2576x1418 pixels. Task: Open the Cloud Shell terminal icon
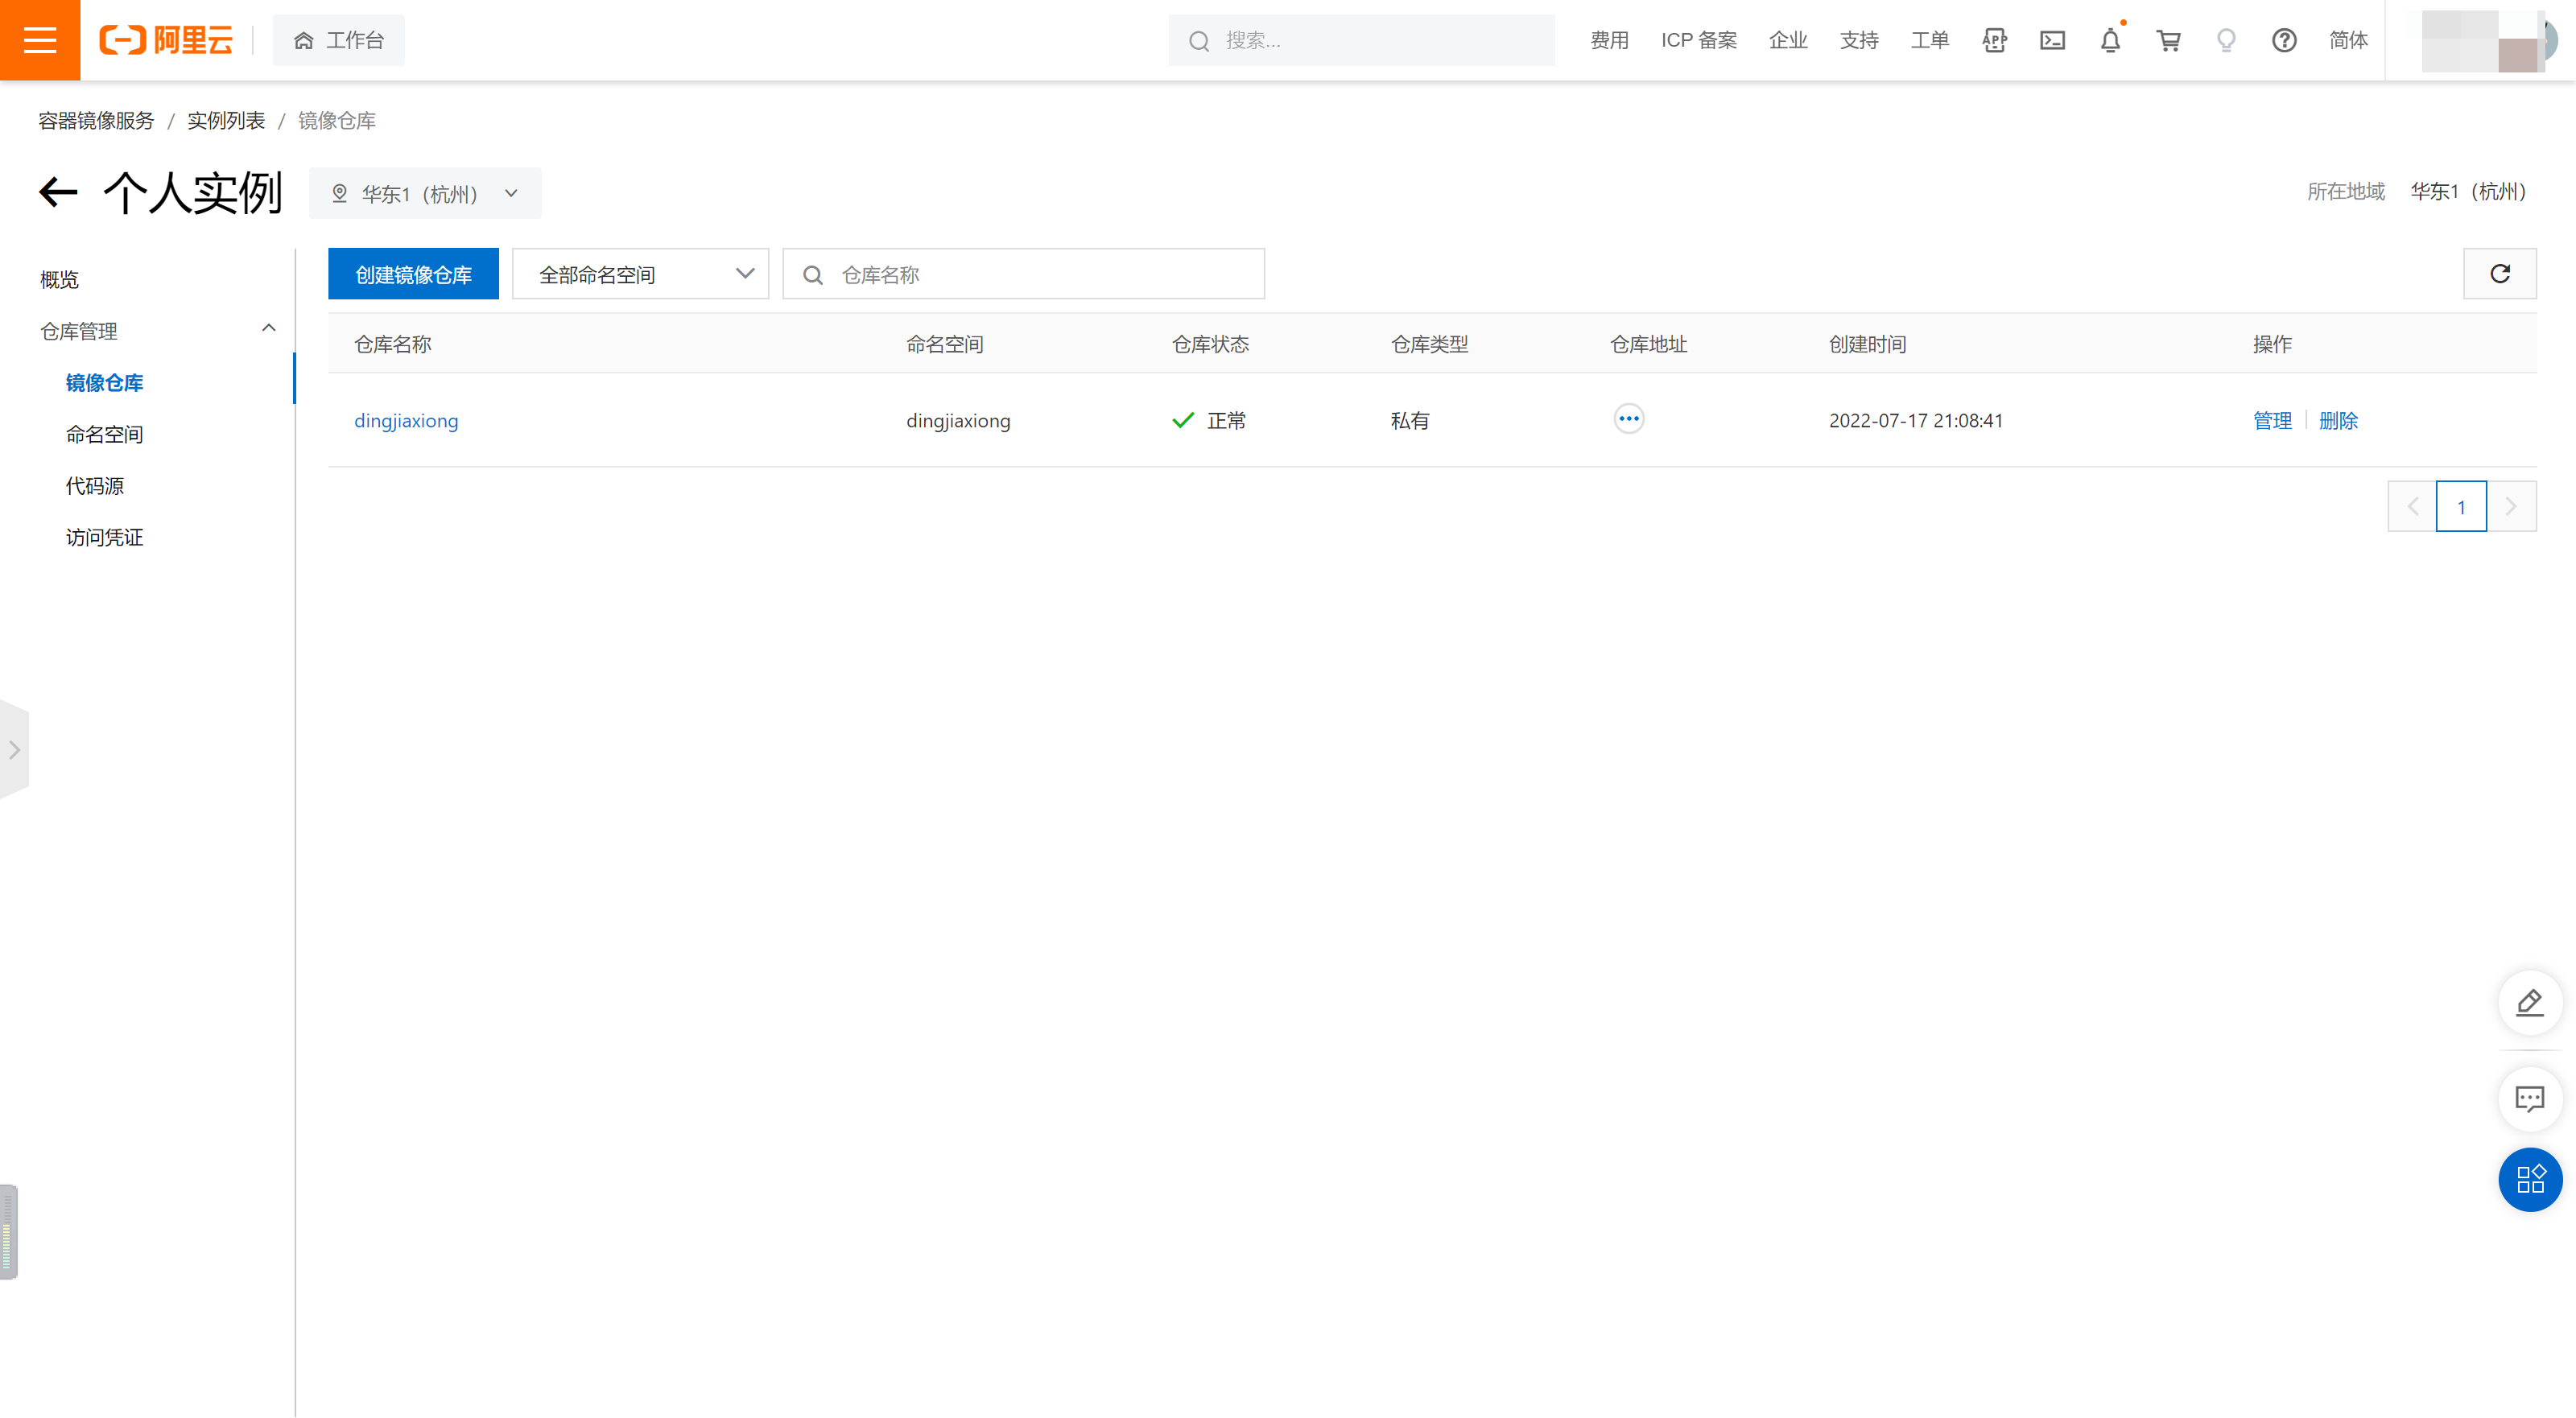[2052, 41]
